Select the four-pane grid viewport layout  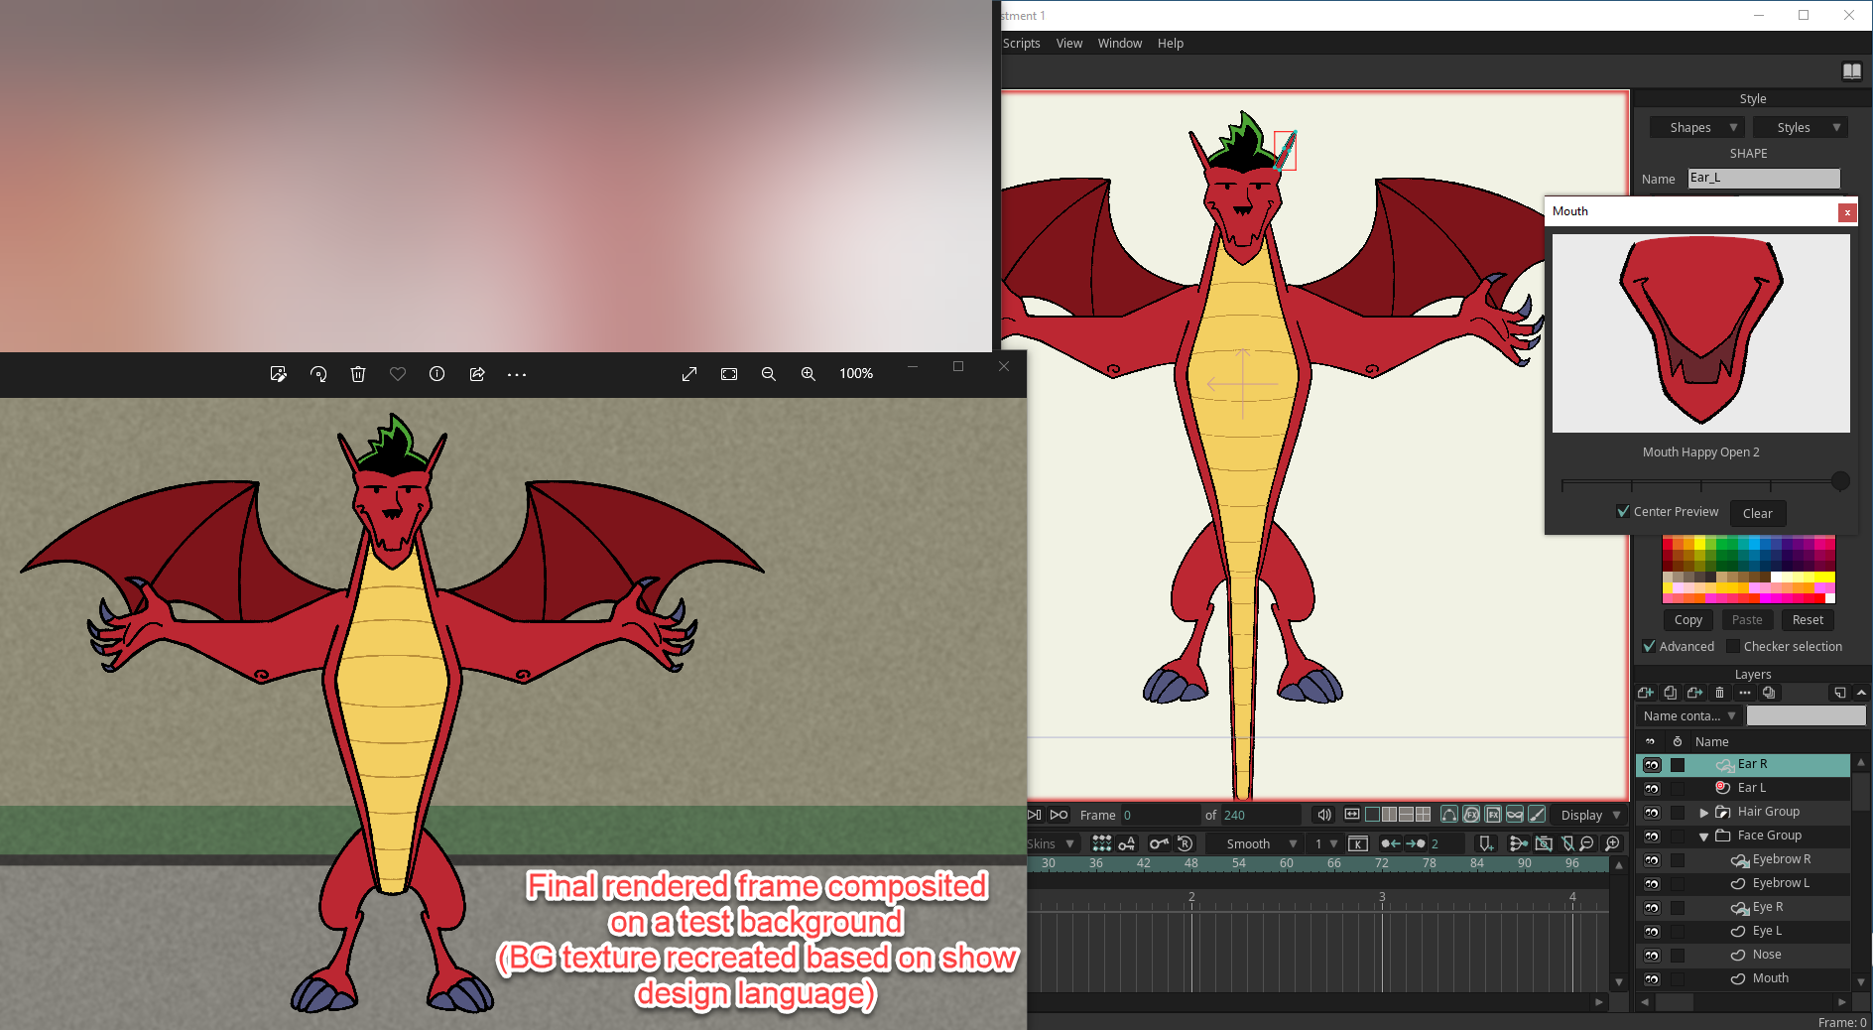pos(1424,815)
